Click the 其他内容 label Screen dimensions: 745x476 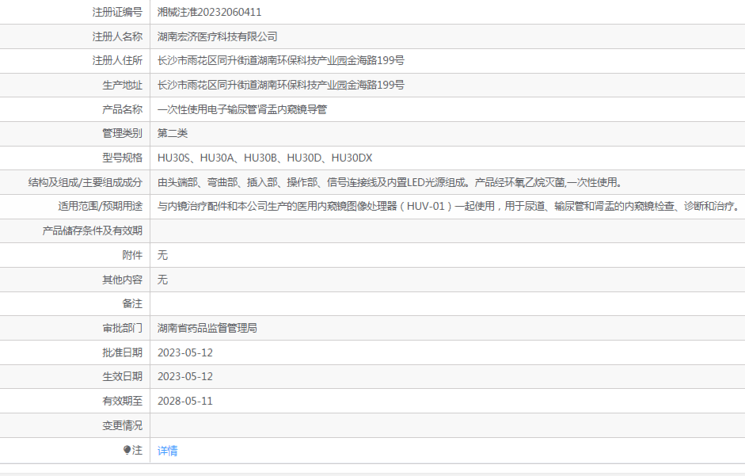[x=123, y=280]
